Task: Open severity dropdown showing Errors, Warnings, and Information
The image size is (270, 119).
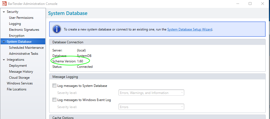Action: (151, 93)
